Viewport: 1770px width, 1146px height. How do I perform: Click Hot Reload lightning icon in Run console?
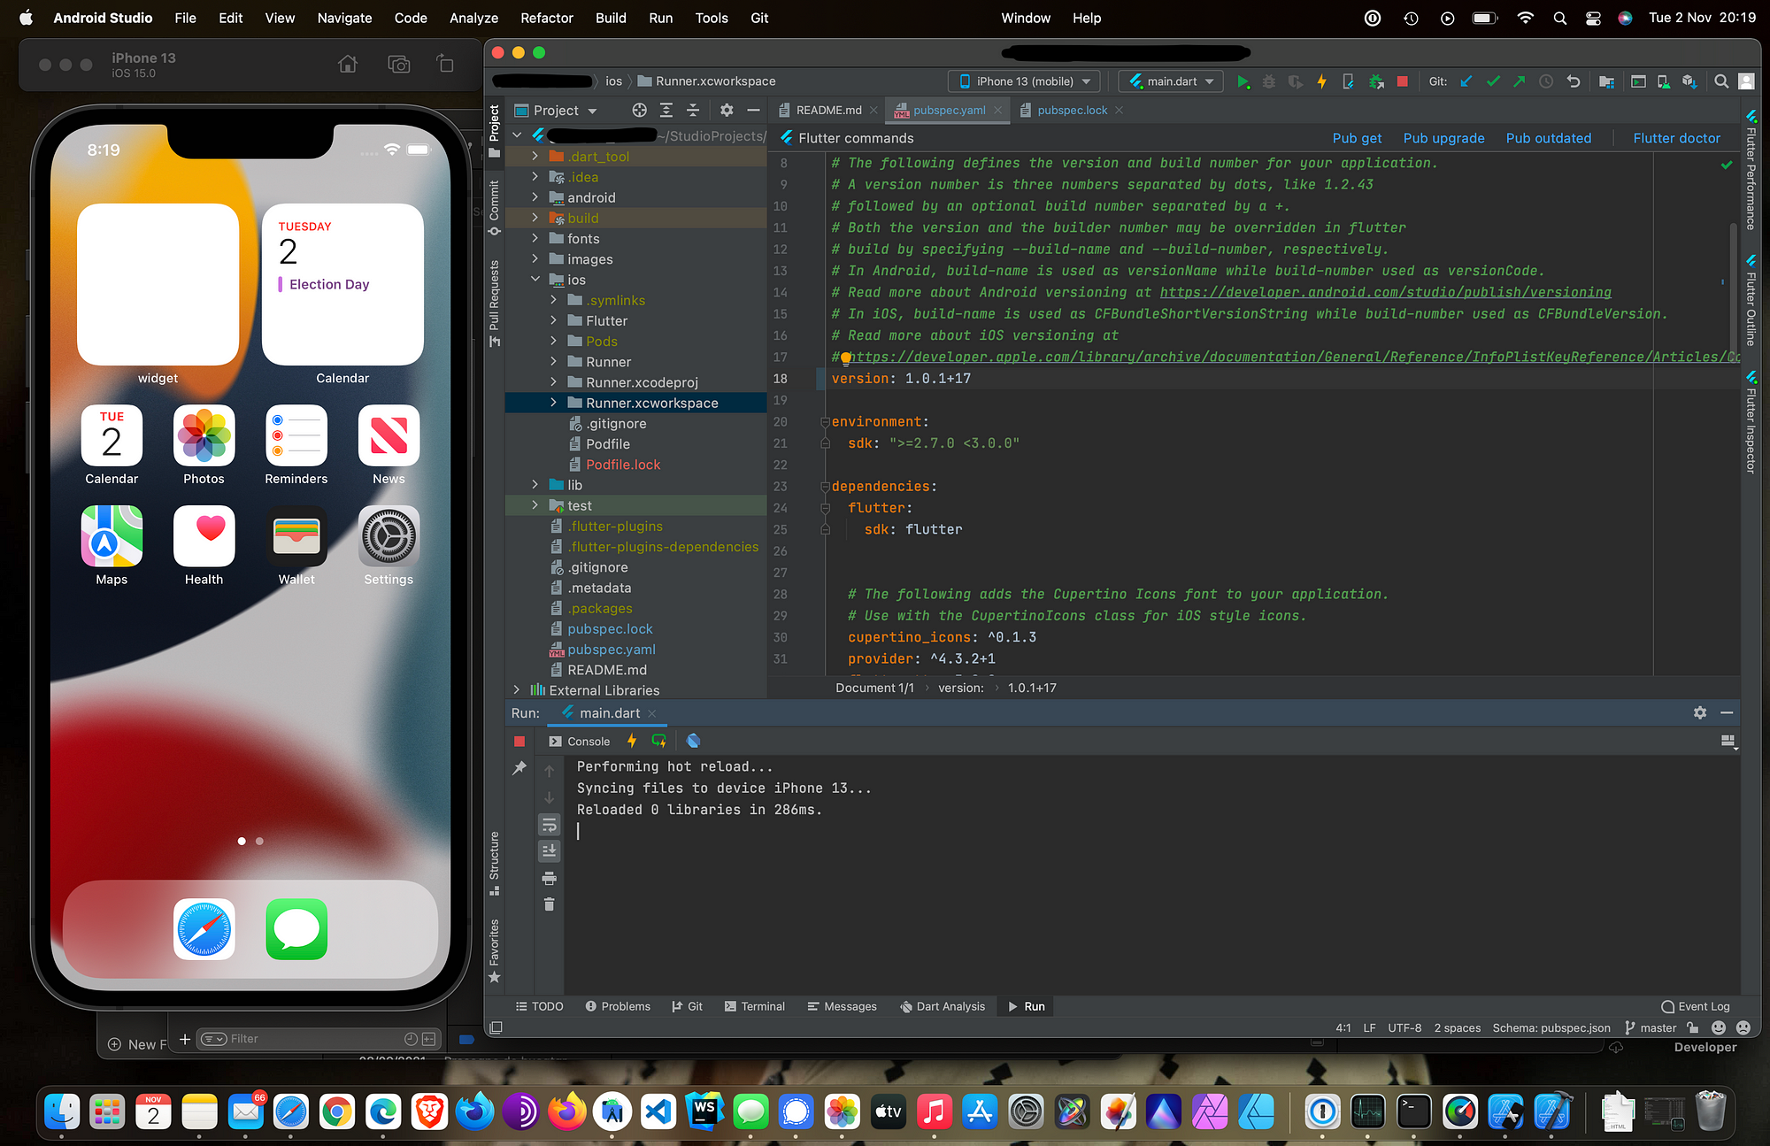coord(632,742)
